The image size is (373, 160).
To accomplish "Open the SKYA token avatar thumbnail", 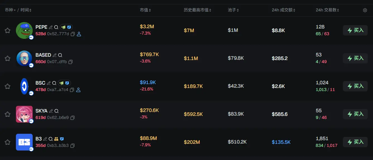I will [24, 114].
